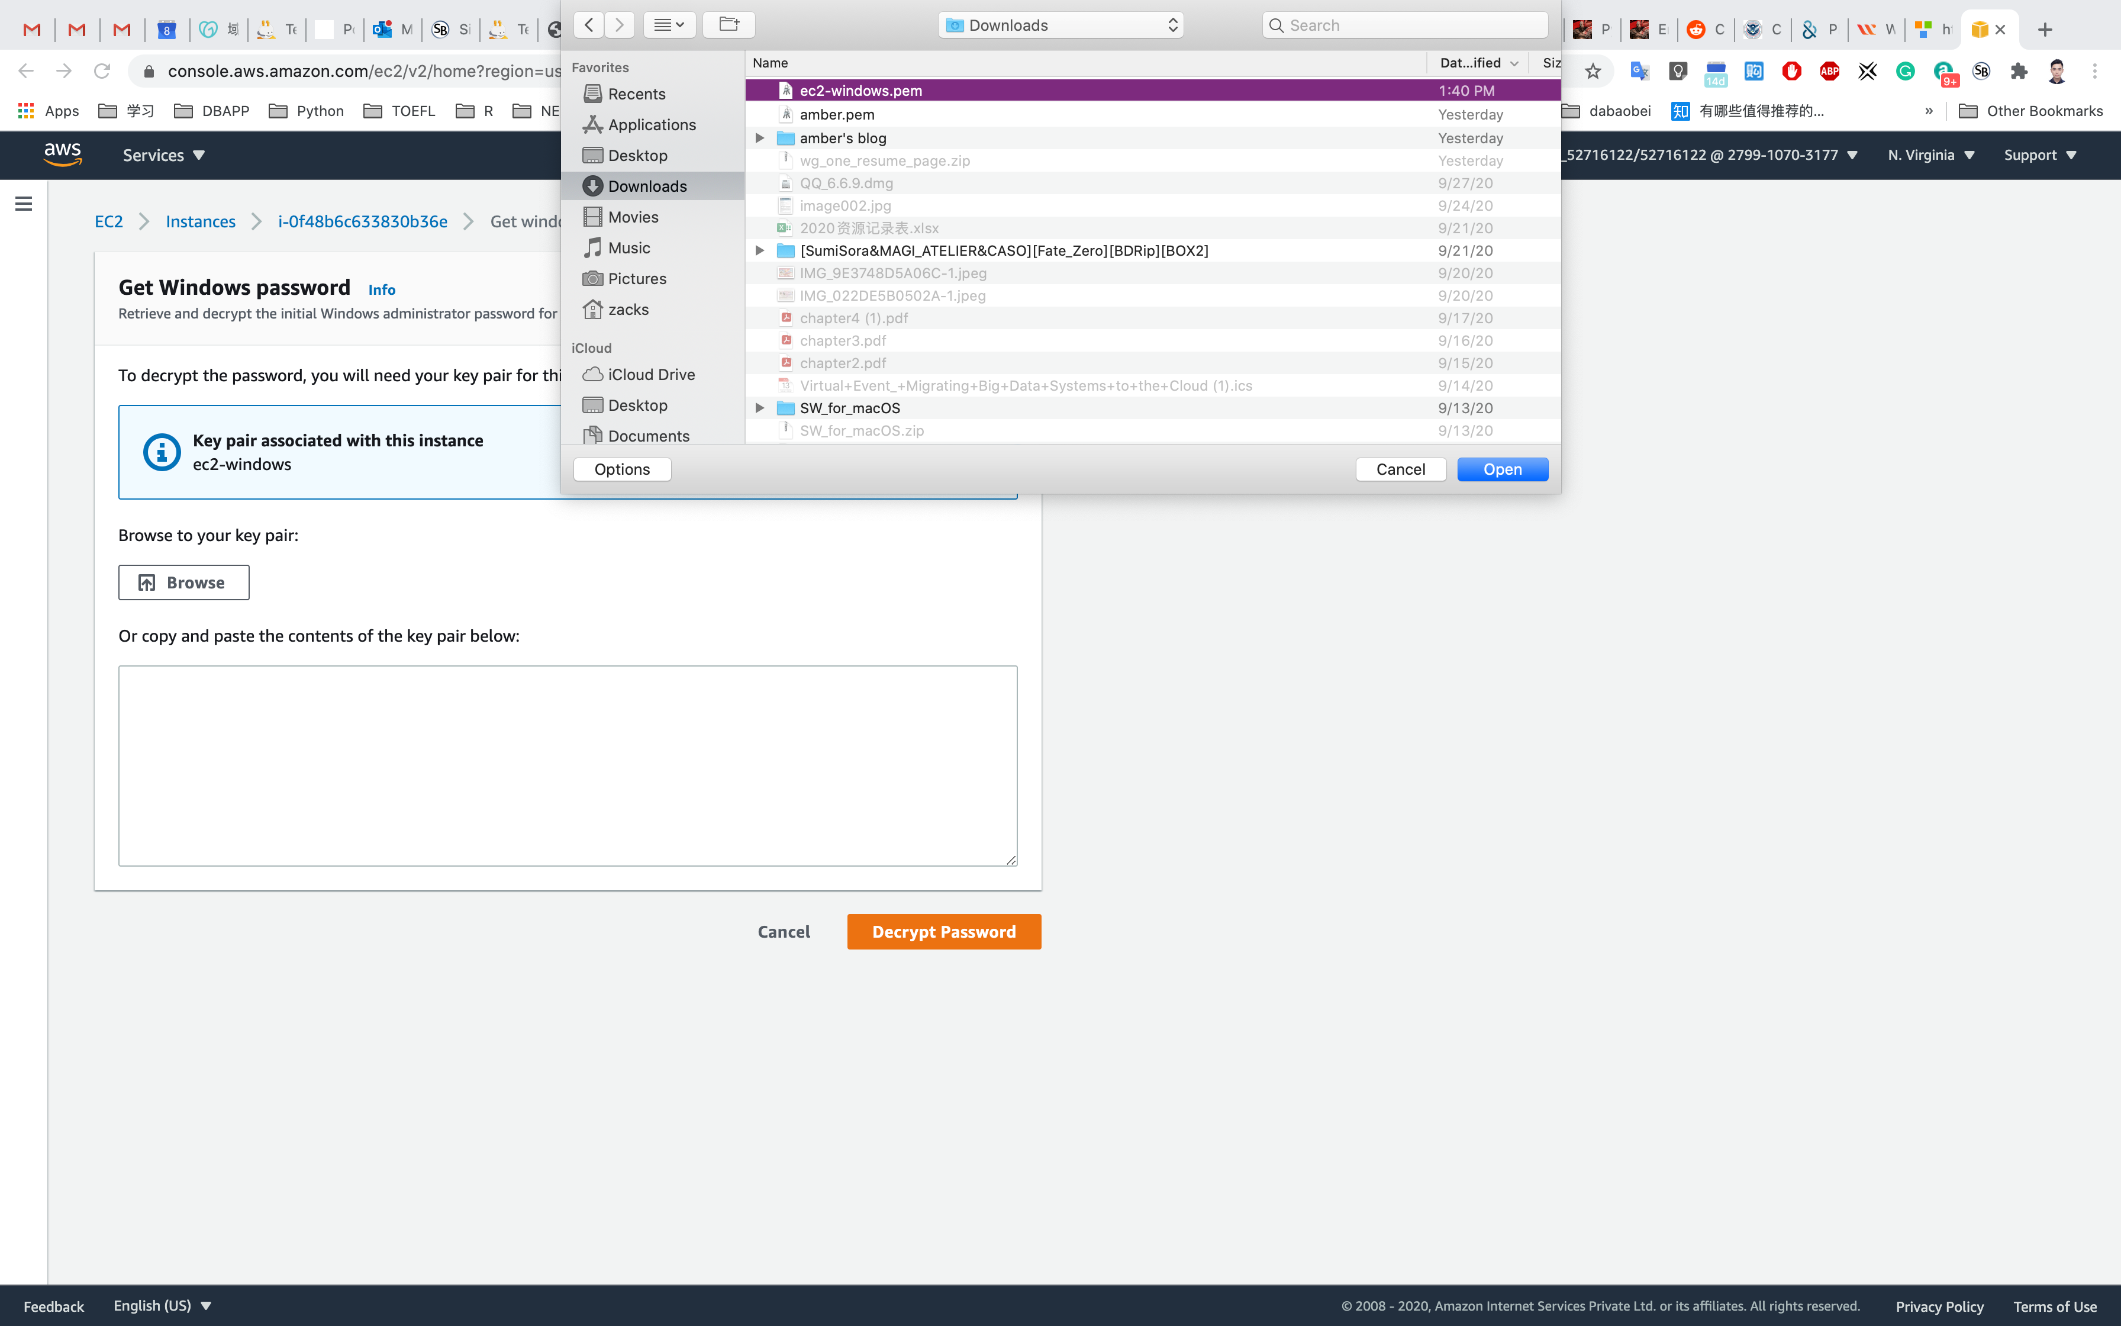The width and height of the screenshot is (2121, 1326).
Task: Reload the page with refresh icon
Action: coord(102,71)
